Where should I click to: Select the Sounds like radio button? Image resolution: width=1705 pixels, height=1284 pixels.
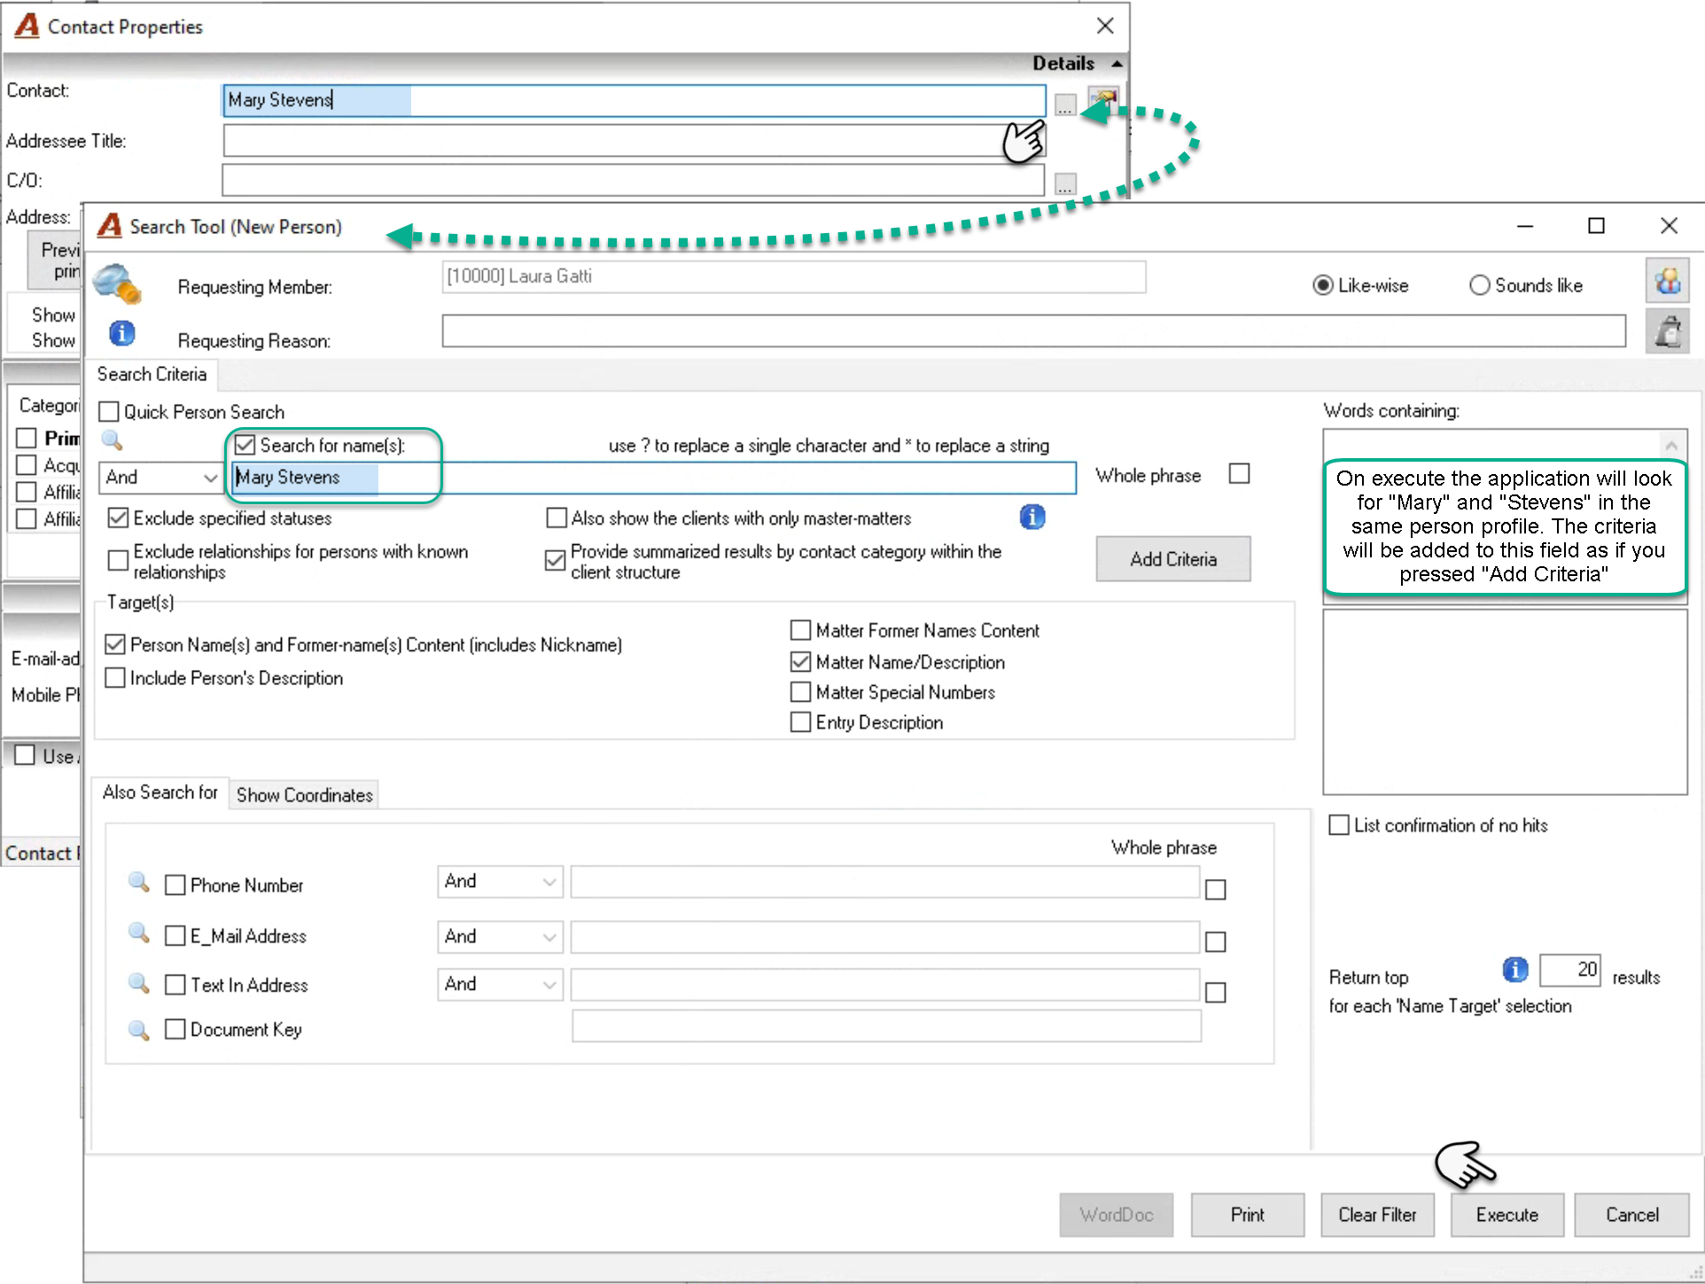pos(1479,285)
